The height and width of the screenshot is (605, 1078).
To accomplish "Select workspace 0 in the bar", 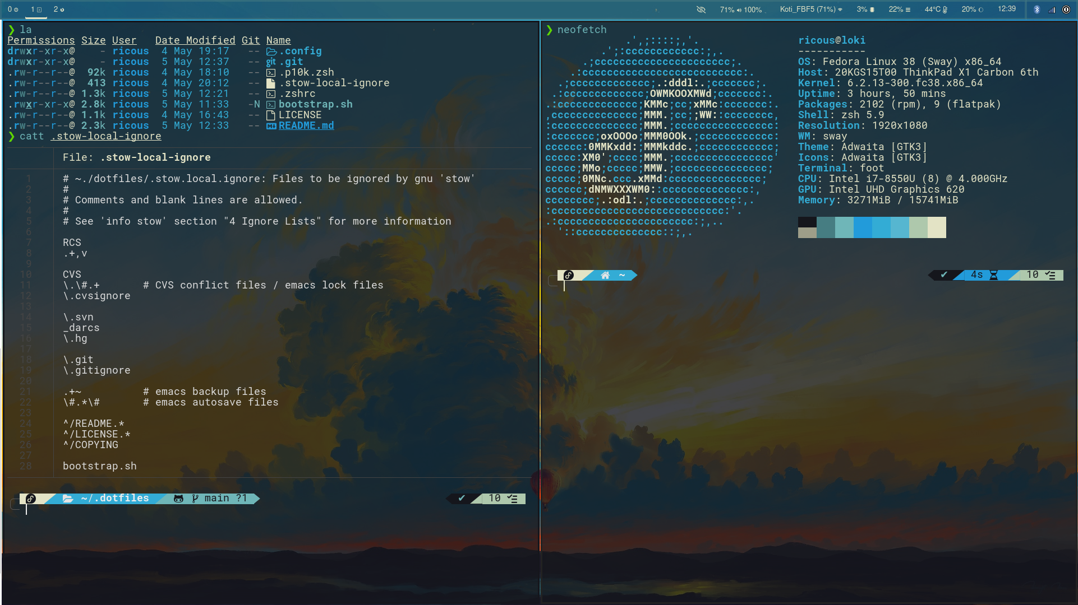I will (13, 10).
